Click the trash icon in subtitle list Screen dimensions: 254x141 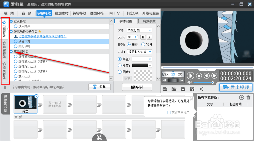coord(248,97)
